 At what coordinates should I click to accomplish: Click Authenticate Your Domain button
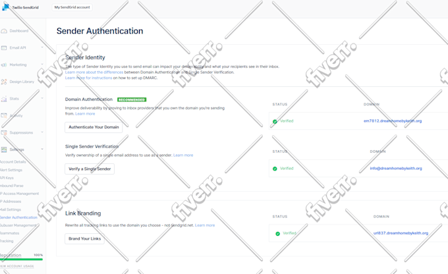click(x=94, y=127)
